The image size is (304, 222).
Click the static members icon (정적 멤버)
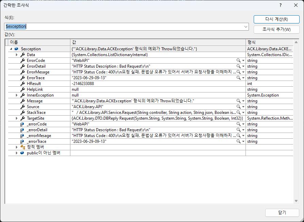click(23, 147)
